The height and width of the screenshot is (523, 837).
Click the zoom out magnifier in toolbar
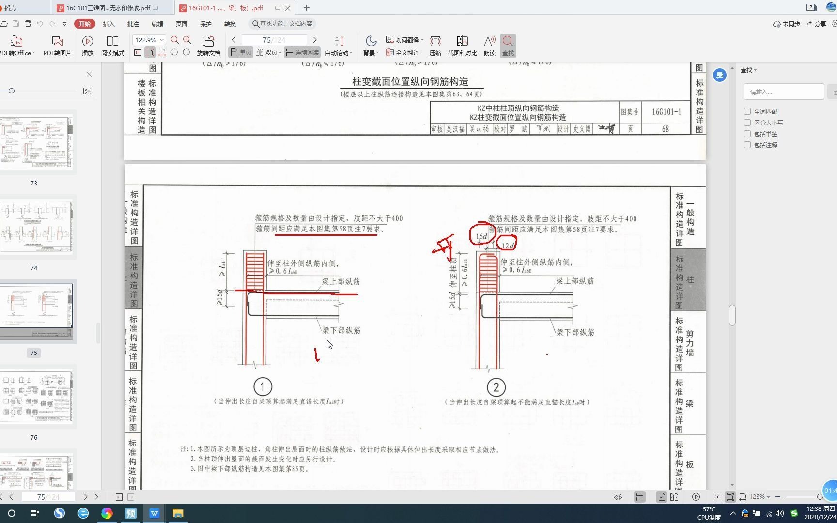click(x=175, y=40)
